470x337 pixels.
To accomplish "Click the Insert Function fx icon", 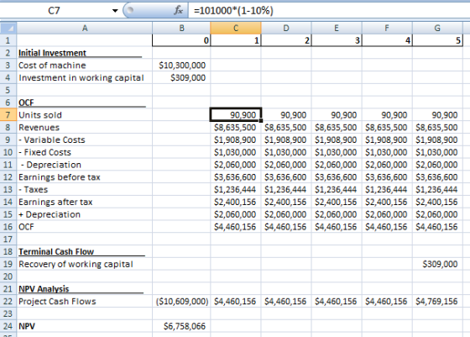I will click(178, 11).
